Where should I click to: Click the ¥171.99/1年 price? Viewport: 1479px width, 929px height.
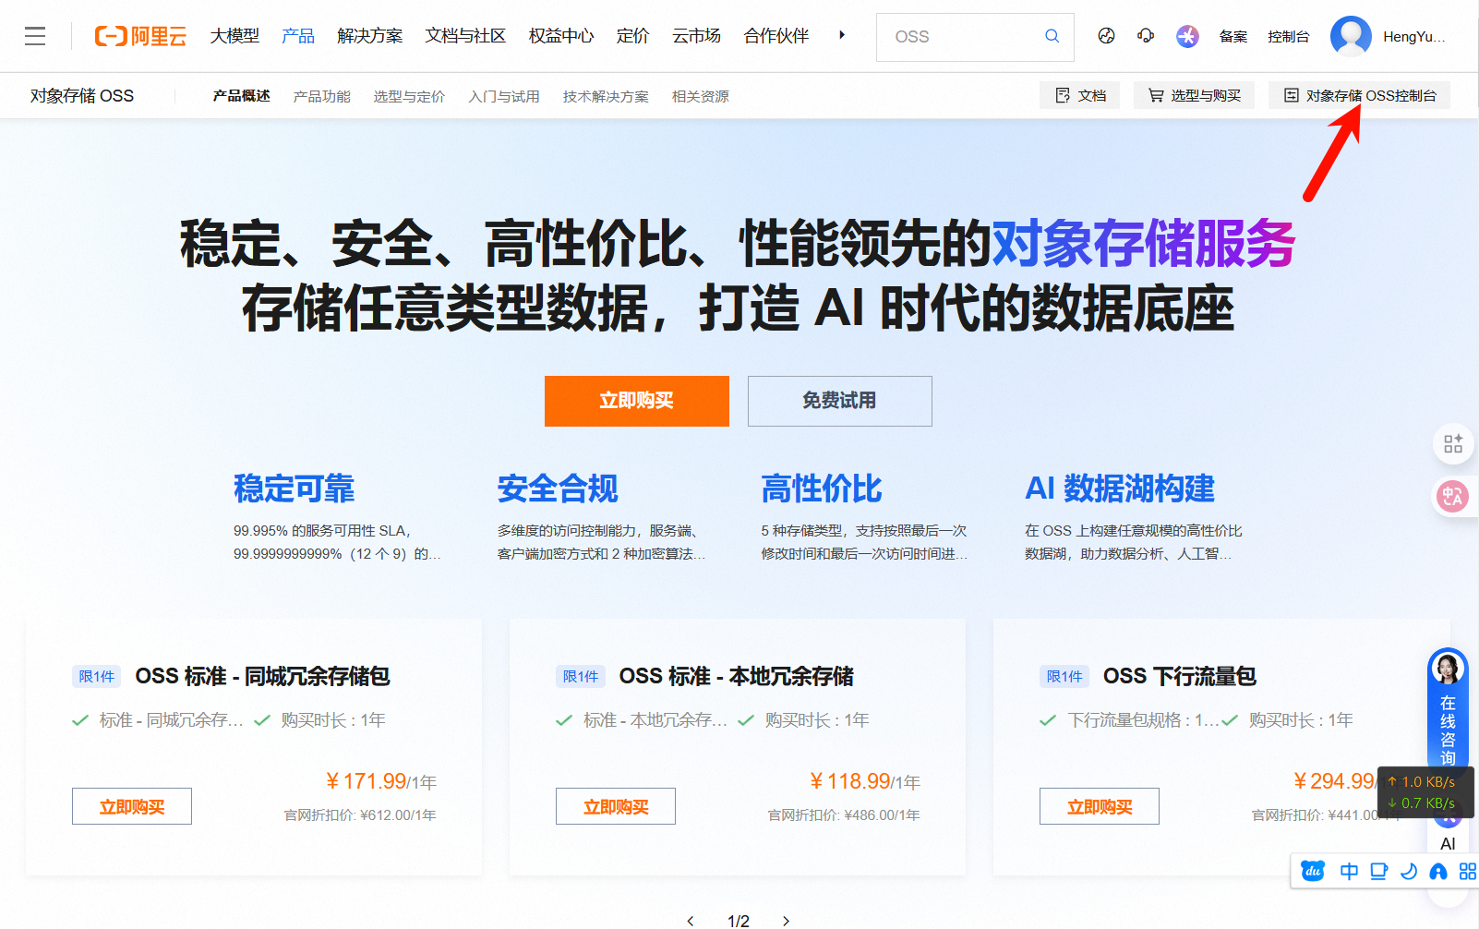(381, 781)
